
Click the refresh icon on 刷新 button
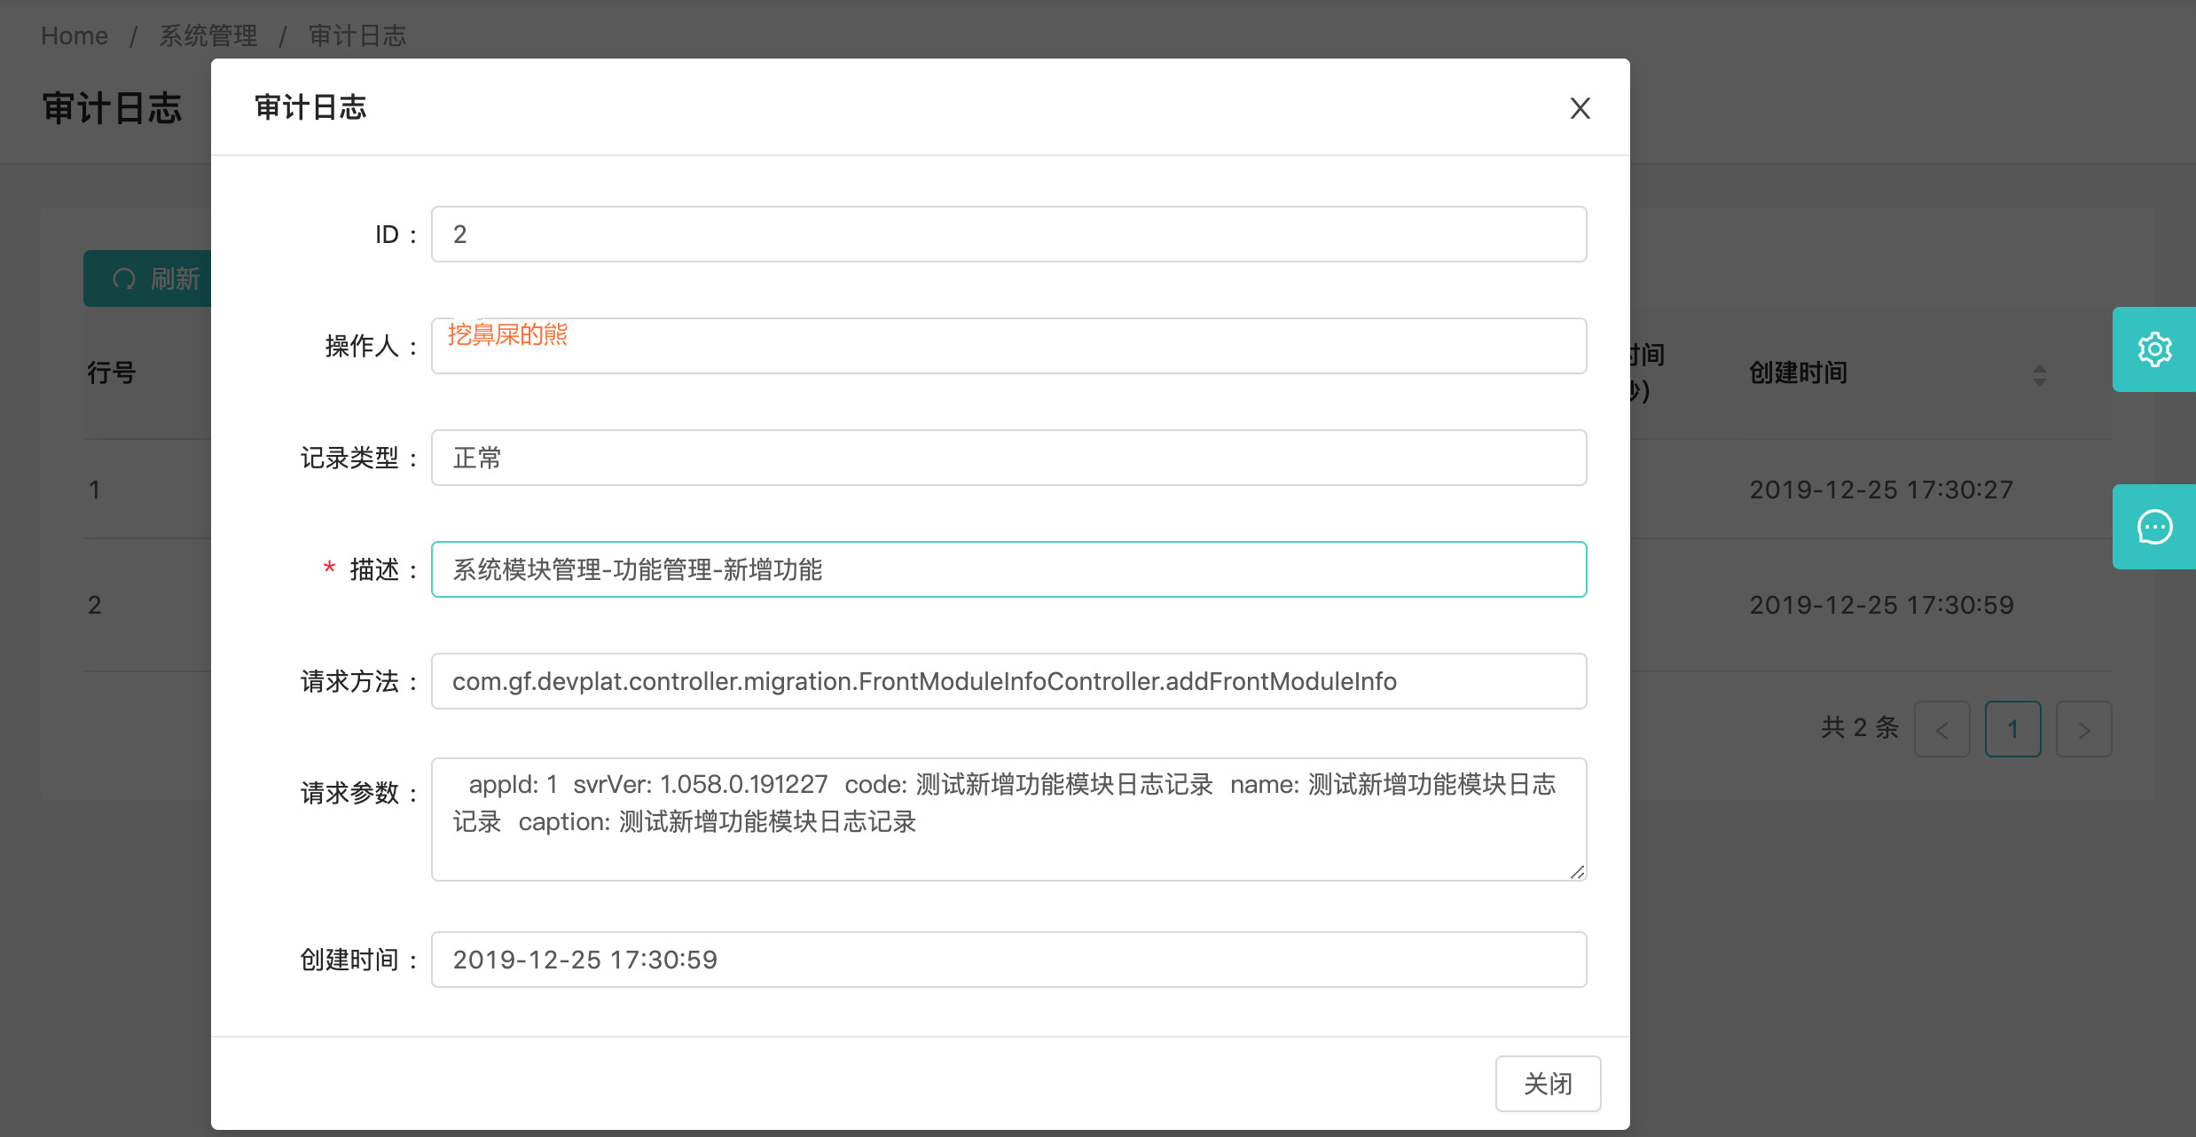coord(124,279)
